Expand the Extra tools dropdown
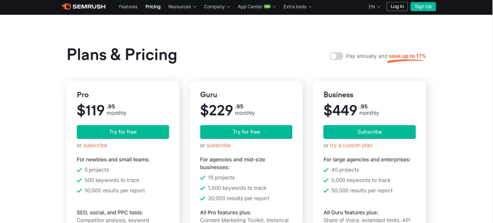 [x=298, y=7]
